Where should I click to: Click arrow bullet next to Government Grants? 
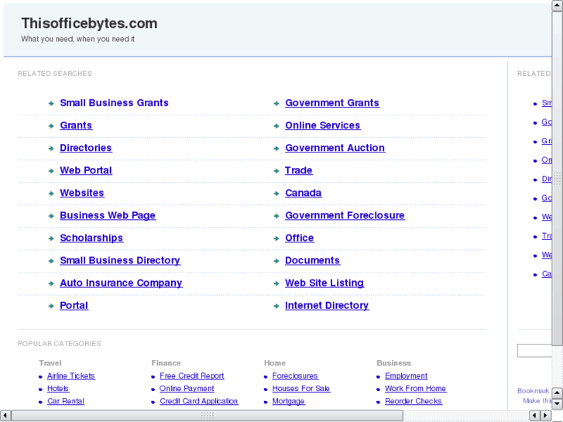pos(276,103)
